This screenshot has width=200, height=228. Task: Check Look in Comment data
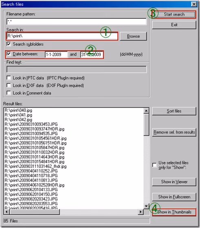pyautogui.click(x=9, y=93)
